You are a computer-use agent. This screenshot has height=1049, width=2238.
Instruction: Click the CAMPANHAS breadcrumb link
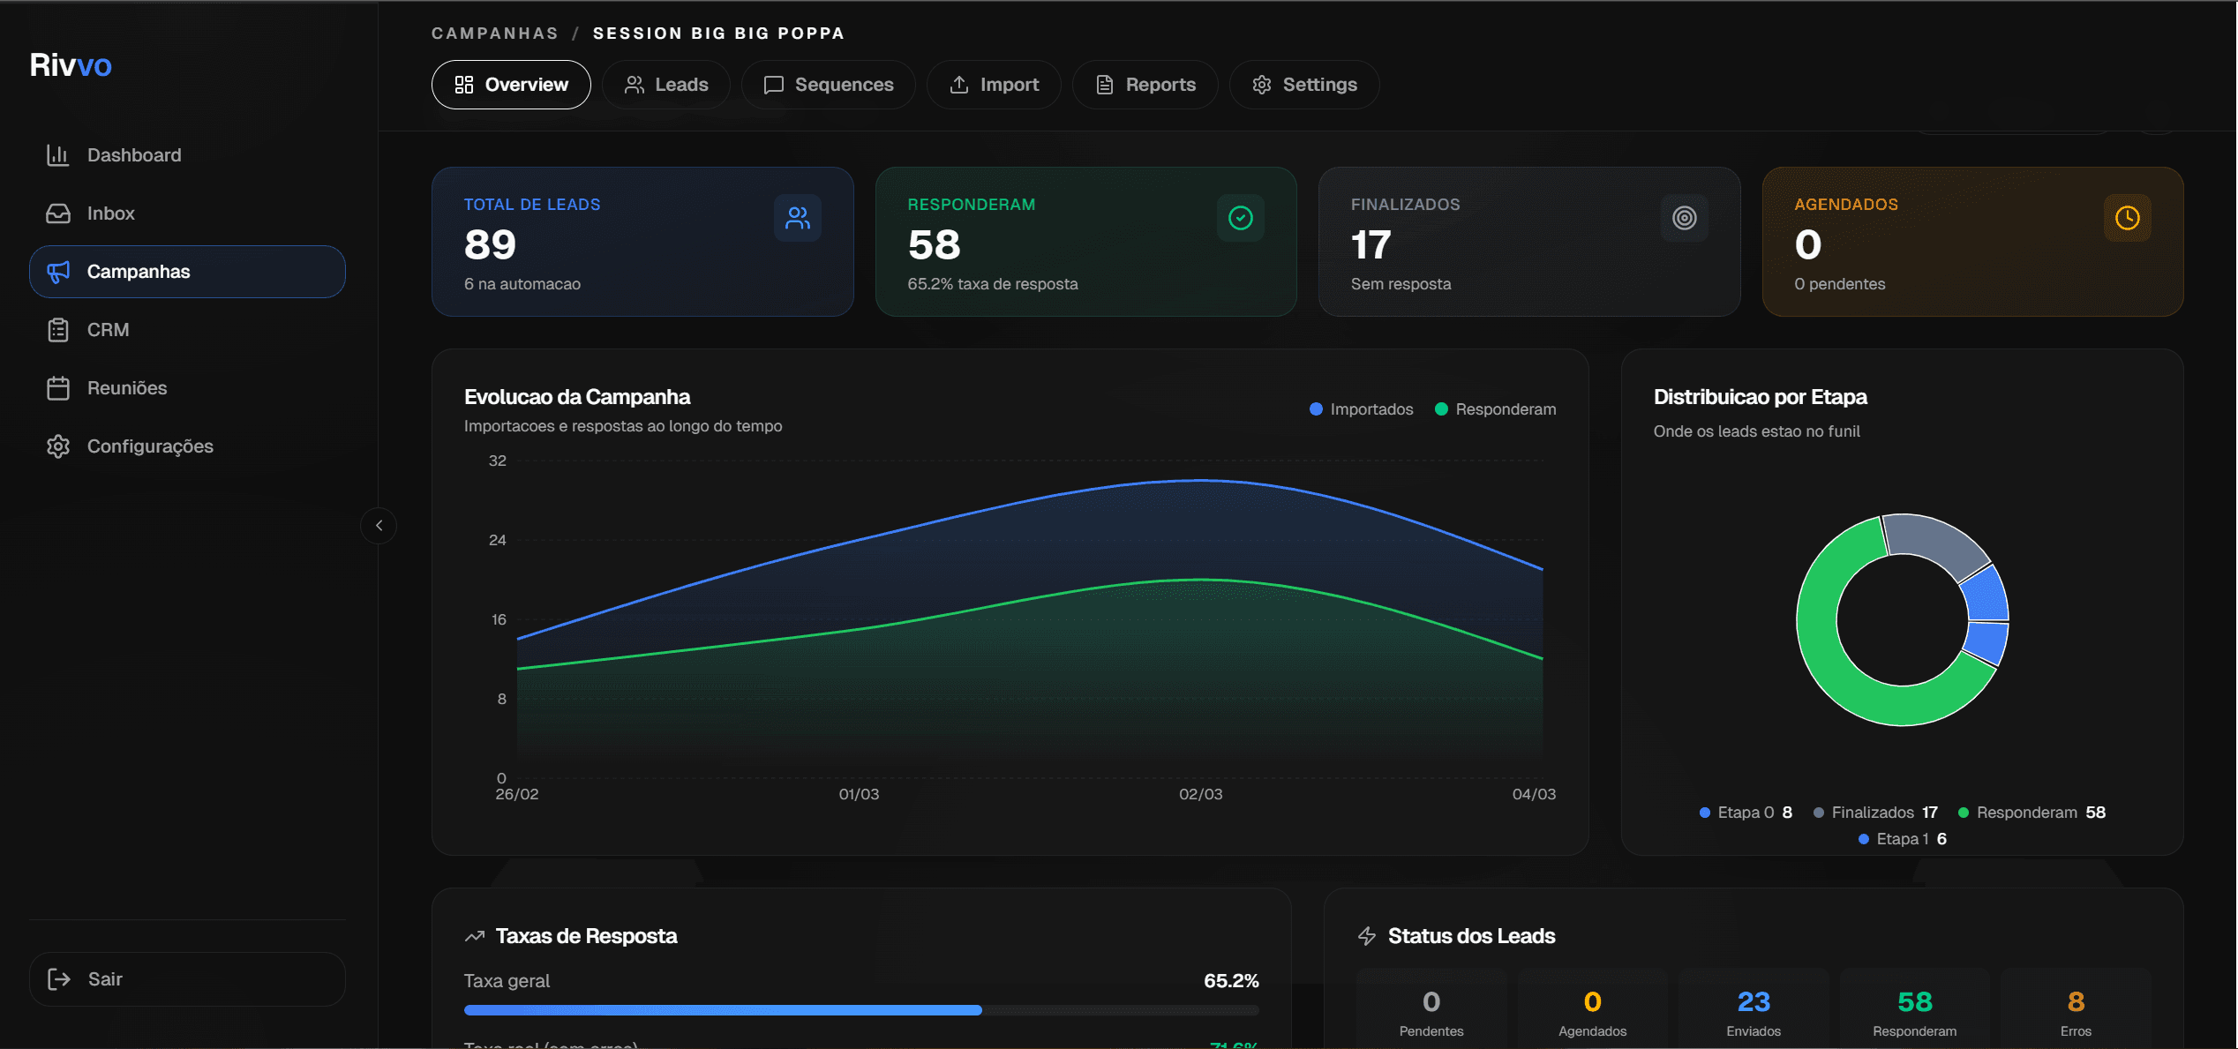coord(495,33)
